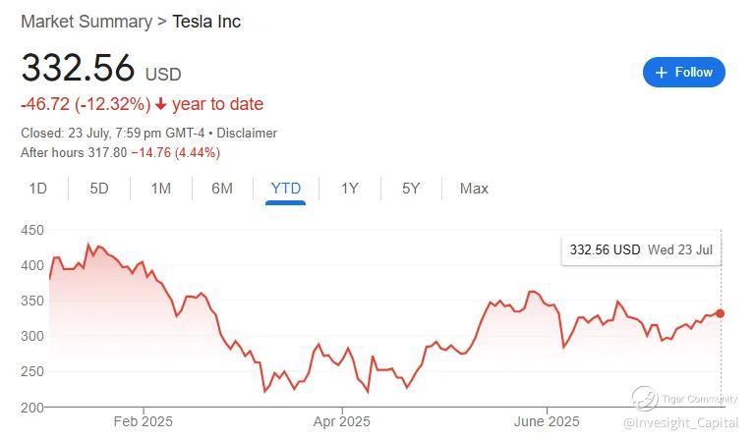Show the 6M chart range
753x440 pixels.
tap(222, 189)
